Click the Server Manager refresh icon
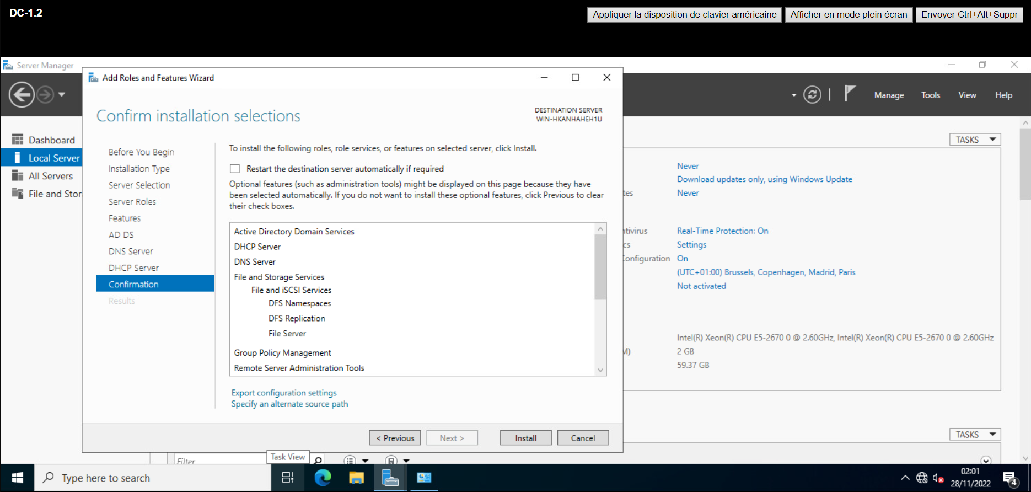1031x492 pixels. point(812,95)
